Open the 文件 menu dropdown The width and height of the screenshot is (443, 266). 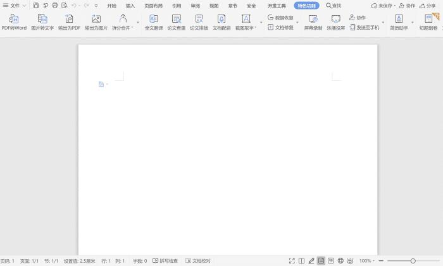tap(14, 6)
